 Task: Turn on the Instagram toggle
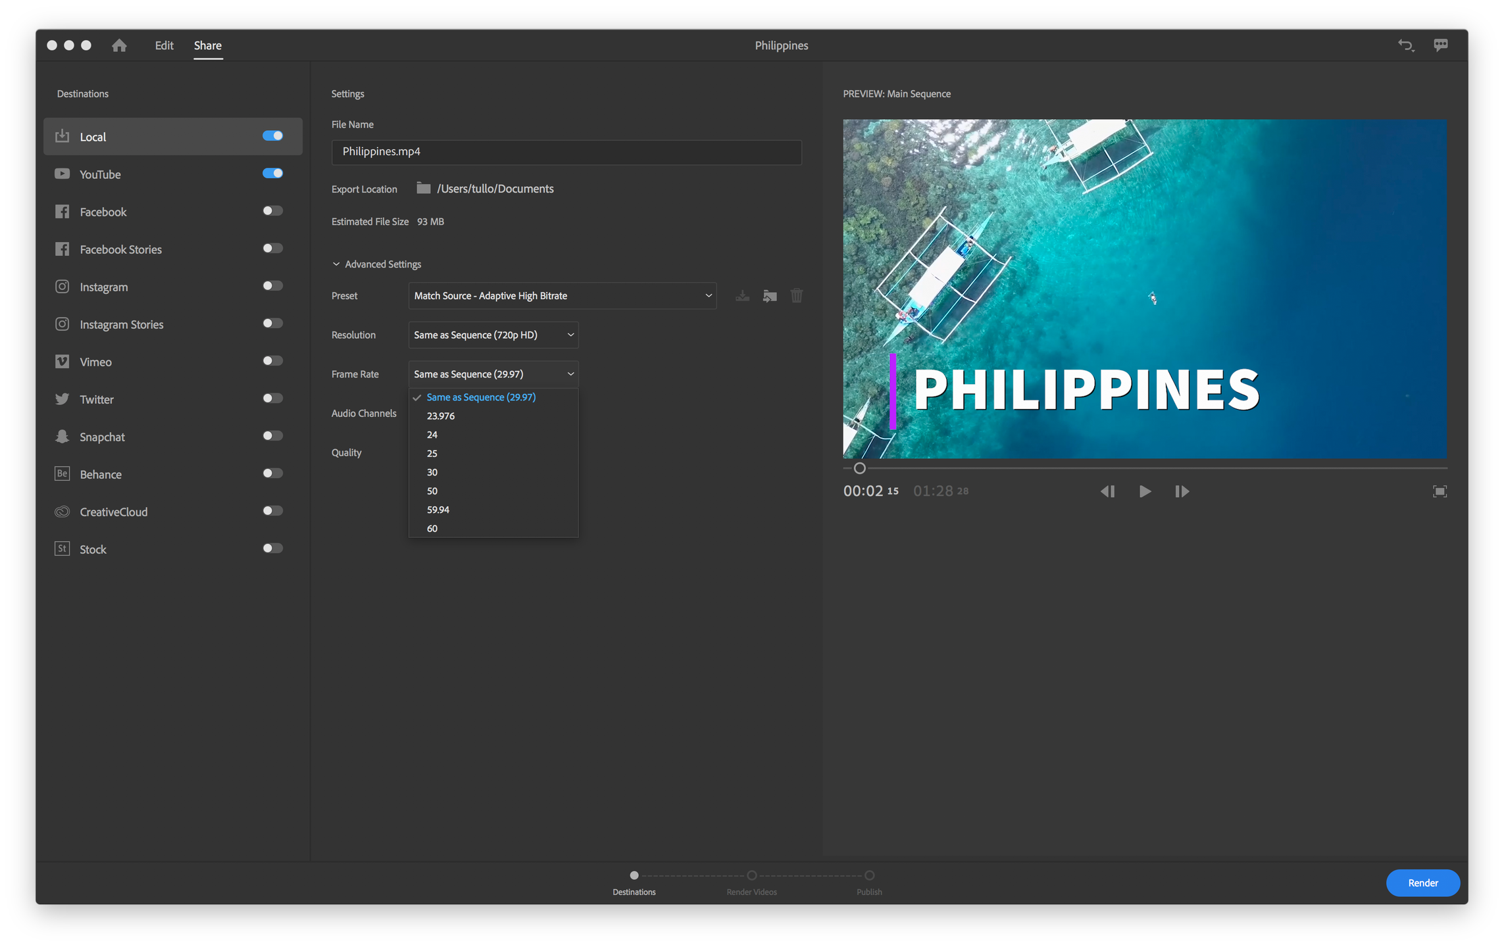272,286
